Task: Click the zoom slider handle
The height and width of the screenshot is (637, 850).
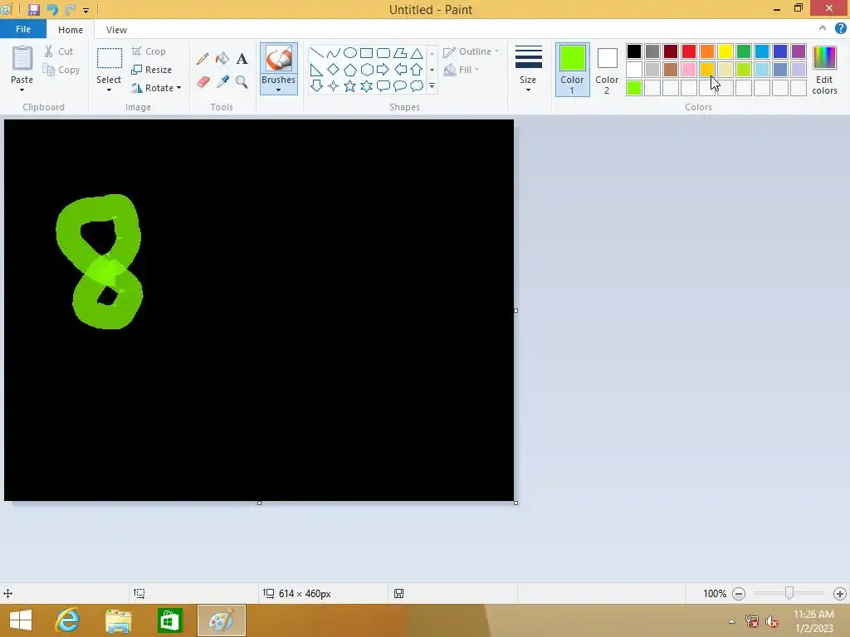Action: pos(789,593)
